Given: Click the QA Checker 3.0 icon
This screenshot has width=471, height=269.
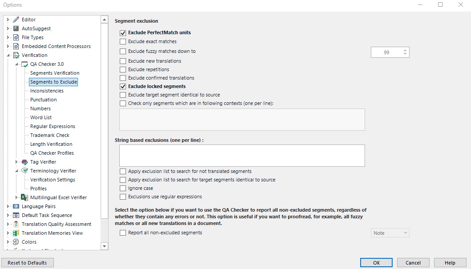Looking at the screenshot, I should [25, 64].
